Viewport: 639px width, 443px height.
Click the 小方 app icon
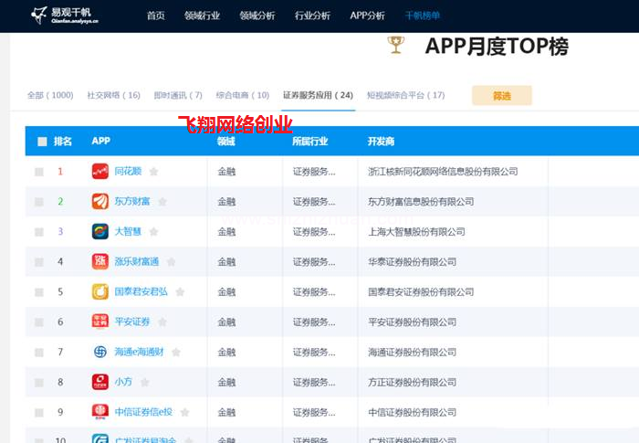point(100,382)
